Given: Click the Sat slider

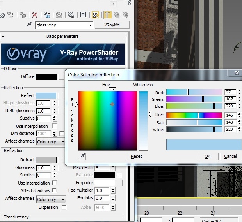Looking at the screenshot, I should [x=194, y=122].
